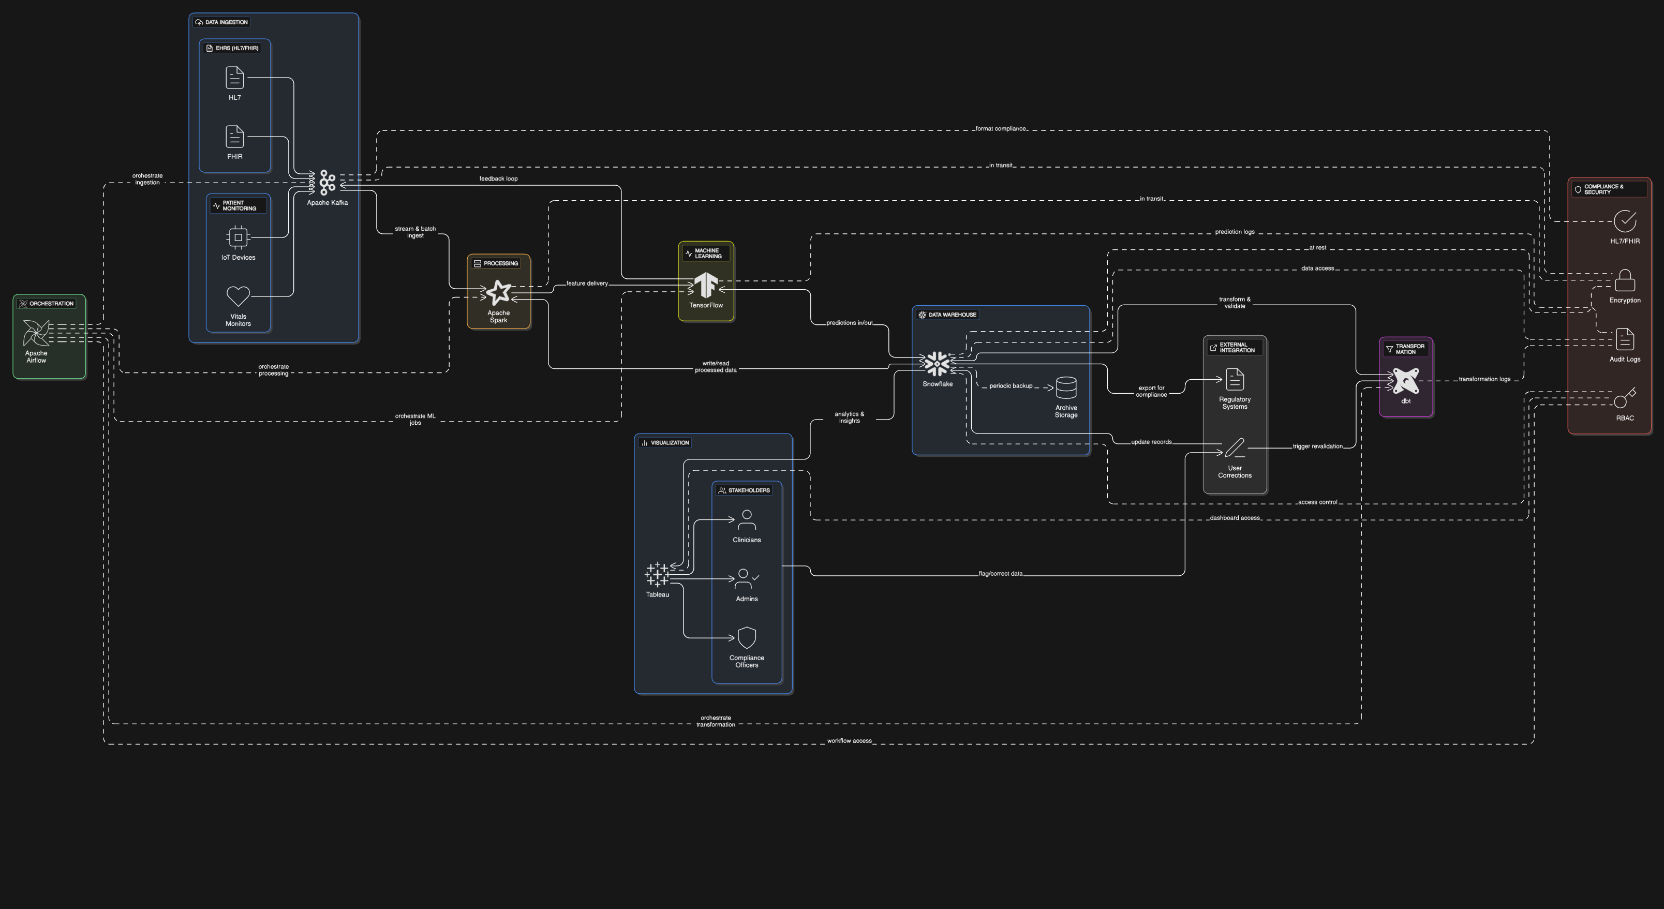Click the dbt transformation icon
This screenshot has height=909, width=1664.
click(1406, 381)
